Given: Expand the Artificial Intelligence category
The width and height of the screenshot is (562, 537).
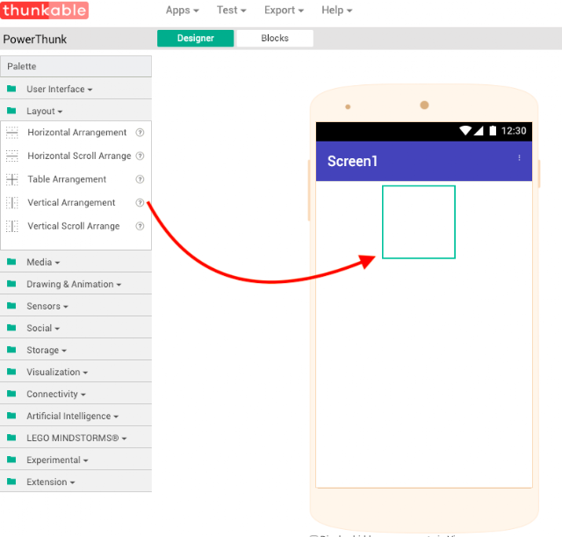Looking at the screenshot, I should click(76, 416).
